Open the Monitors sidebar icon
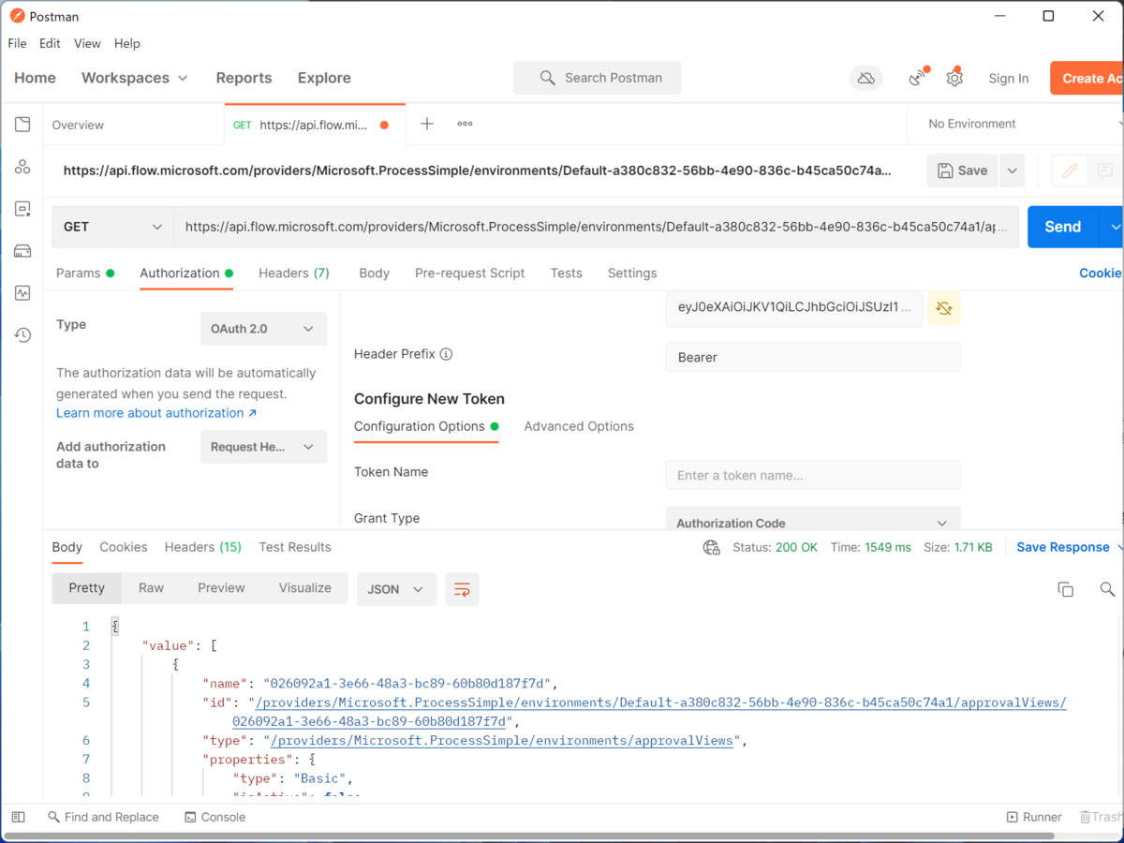This screenshot has width=1124, height=843. click(23, 293)
